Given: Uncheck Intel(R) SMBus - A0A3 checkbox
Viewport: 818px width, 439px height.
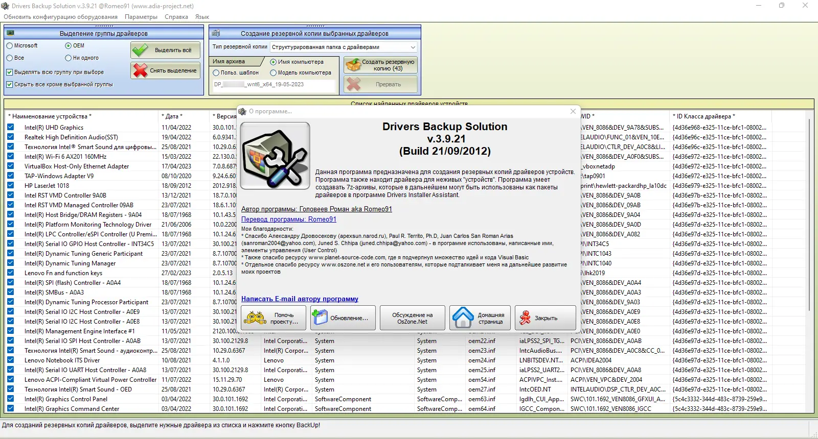Looking at the screenshot, I should coord(11,292).
